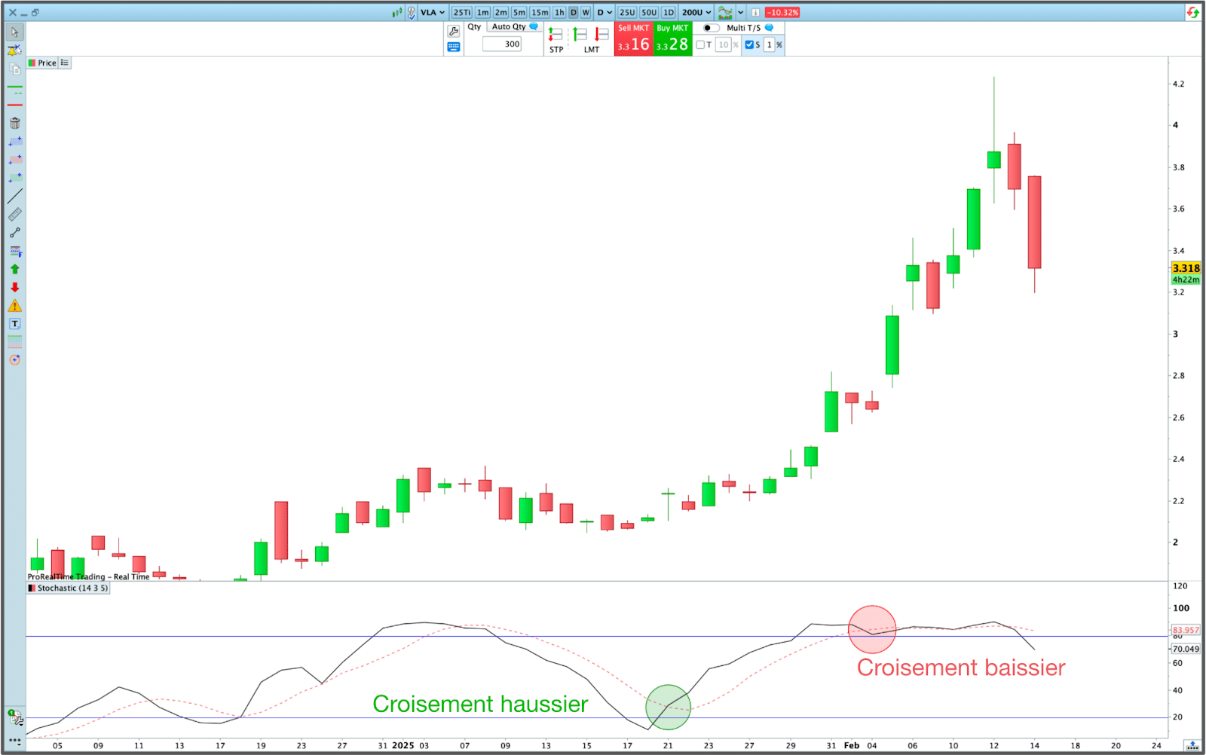Select the cursor pointer tool
This screenshot has height=755, width=1206.
coord(14,32)
